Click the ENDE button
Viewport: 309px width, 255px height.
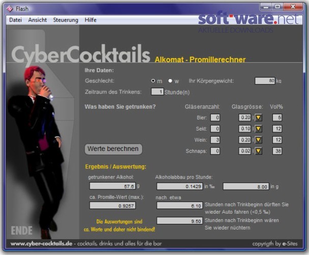click(21, 231)
